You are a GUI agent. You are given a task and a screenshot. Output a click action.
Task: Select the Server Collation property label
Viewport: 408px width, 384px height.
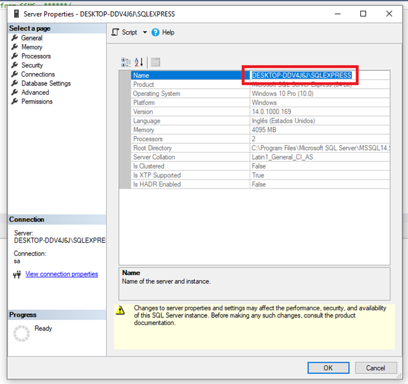click(x=154, y=157)
